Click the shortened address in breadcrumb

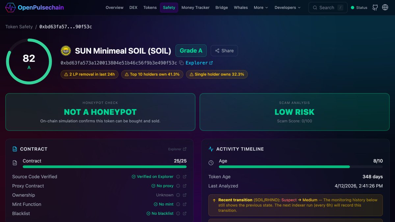point(66,27)
